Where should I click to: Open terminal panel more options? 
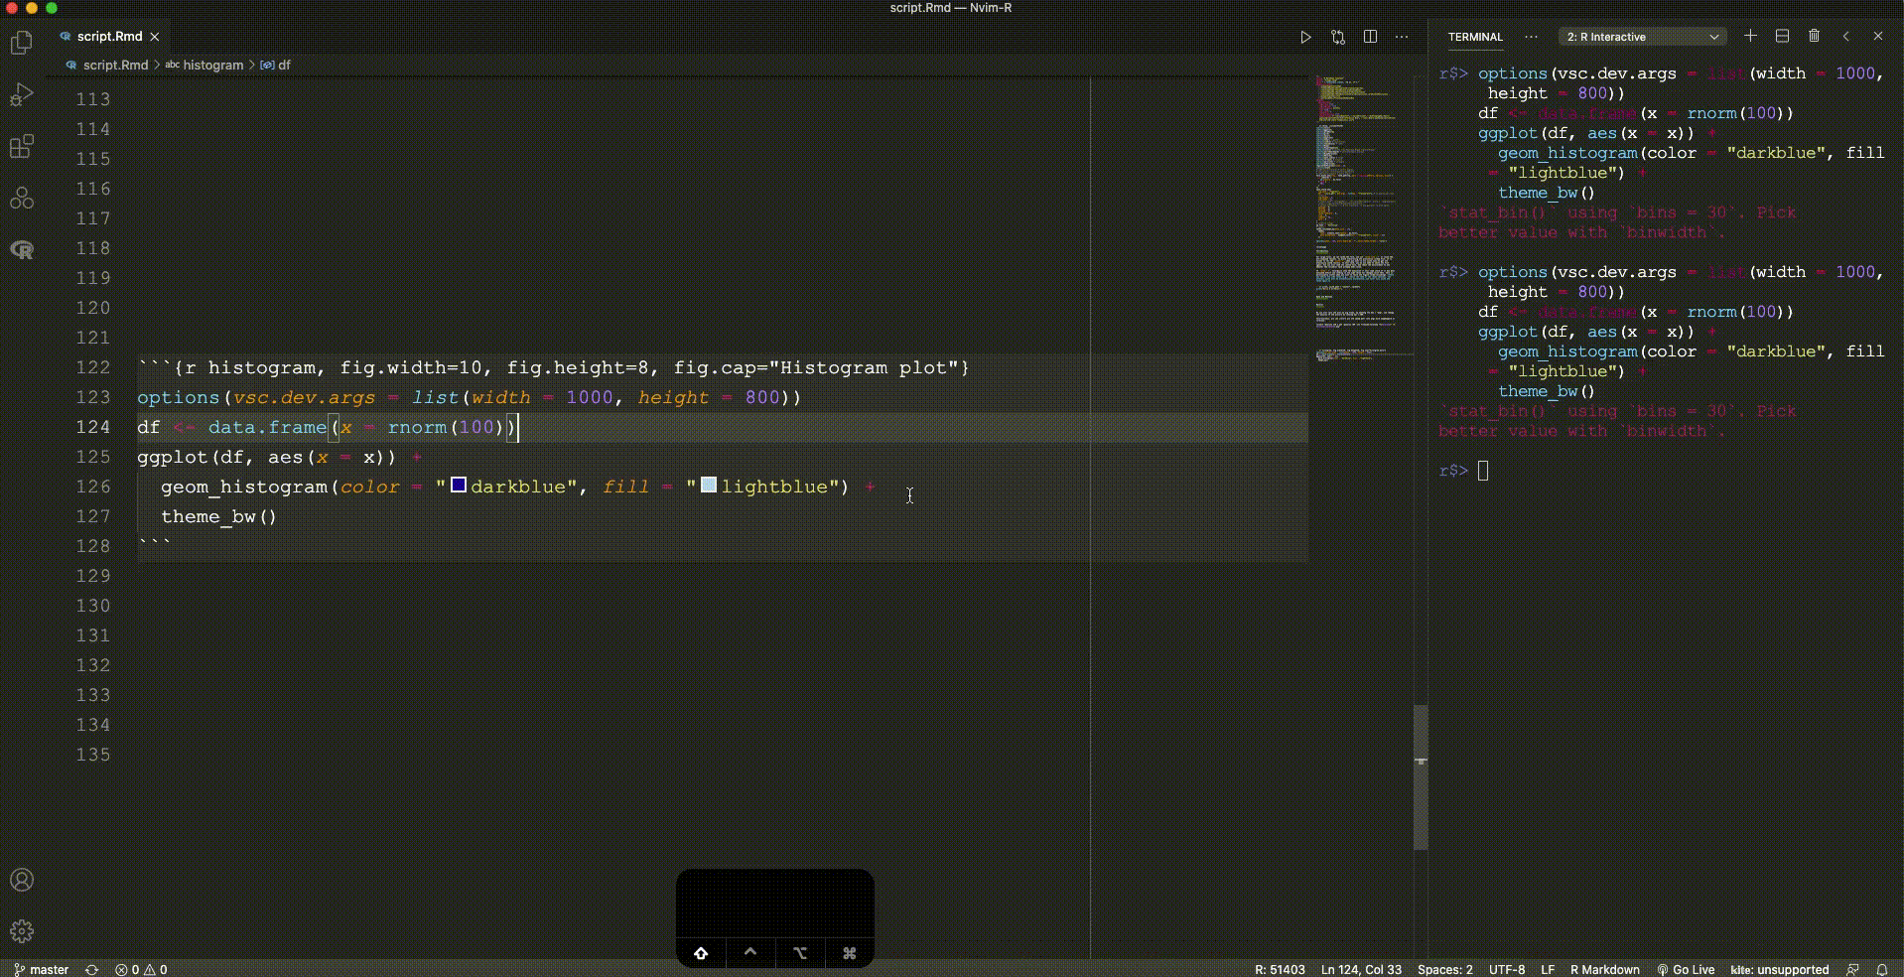1531,37
